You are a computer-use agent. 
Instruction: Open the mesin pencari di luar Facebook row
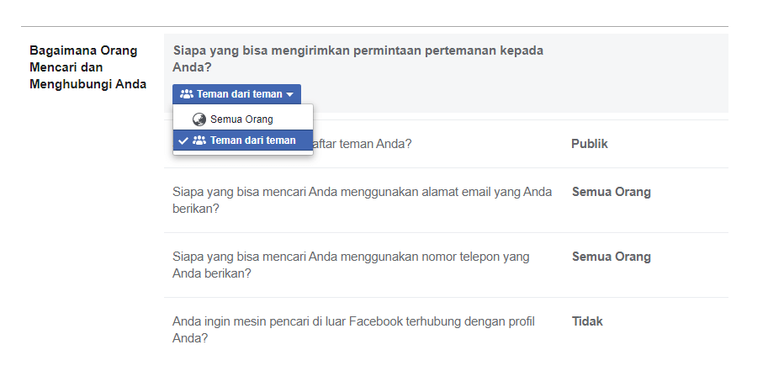pos(446,330)
